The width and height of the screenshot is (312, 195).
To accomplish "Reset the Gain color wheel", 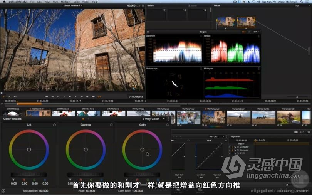I will (x=168, y=125).
